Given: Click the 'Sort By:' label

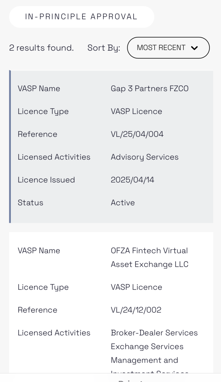Looking at the screenshot, I should pos(104,48).
